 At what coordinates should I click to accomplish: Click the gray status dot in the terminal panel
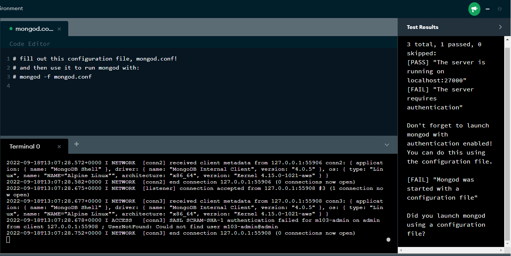(x=388, y=239)
